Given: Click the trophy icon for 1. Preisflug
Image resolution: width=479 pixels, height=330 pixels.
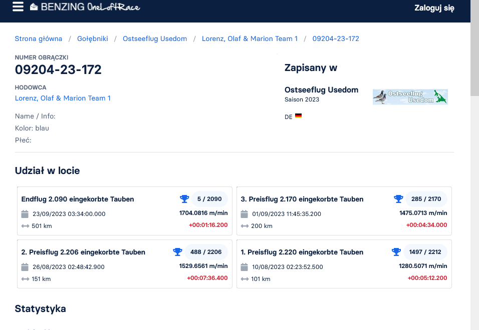Looking at the screenshot, I should coord(395,252).
